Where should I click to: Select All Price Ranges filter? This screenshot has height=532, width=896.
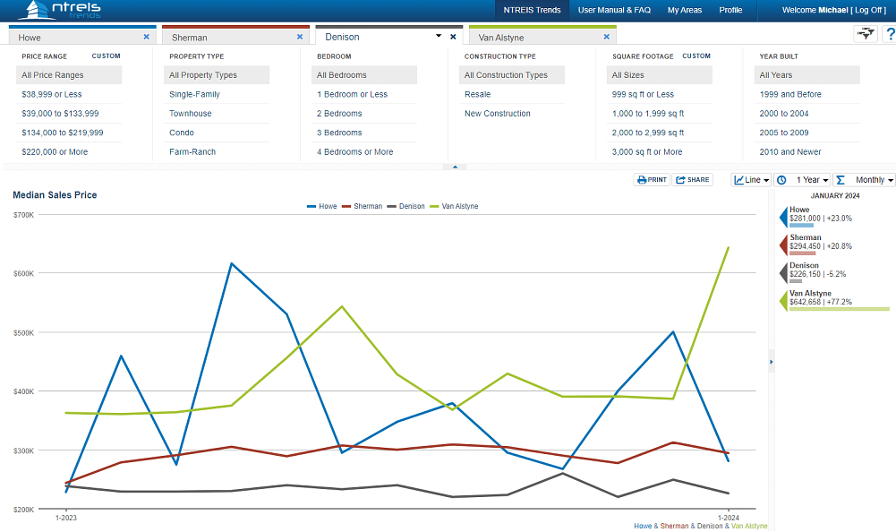pyautogui.click(x=69, y=75)
